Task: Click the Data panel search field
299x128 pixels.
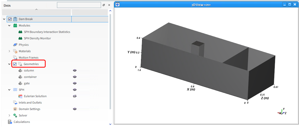Action: (x=79, y=5)
